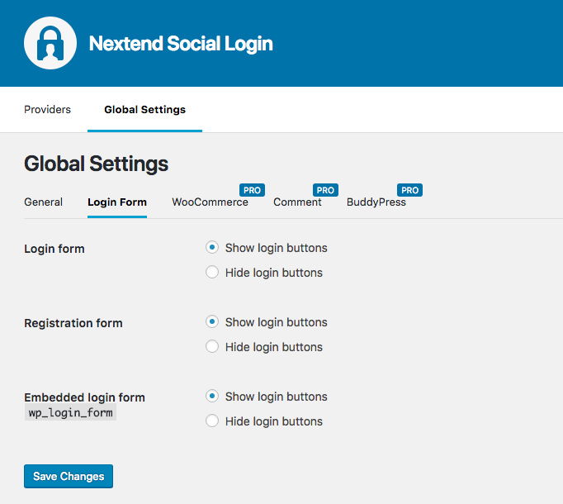Enable Show login buttons for Login form
This screenshot has width=563, height=504.
[x=212, y=248]
